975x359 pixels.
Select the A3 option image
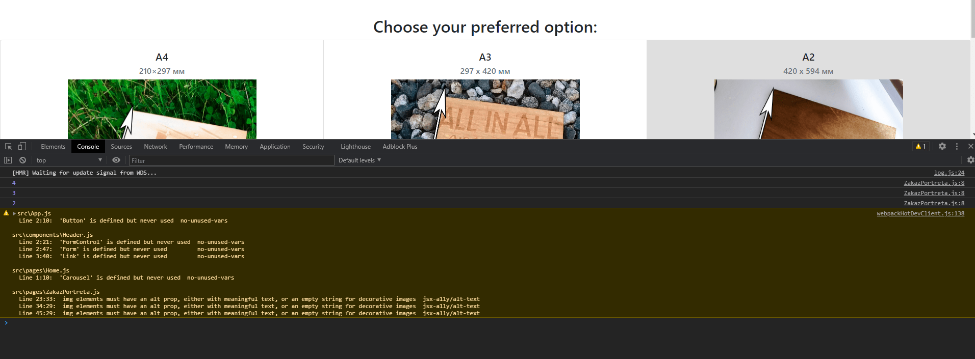coord(485,109)
